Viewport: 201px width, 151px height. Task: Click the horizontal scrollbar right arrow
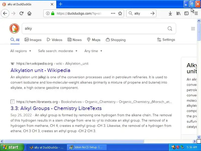pyautogui.click(x=194, y=141)
